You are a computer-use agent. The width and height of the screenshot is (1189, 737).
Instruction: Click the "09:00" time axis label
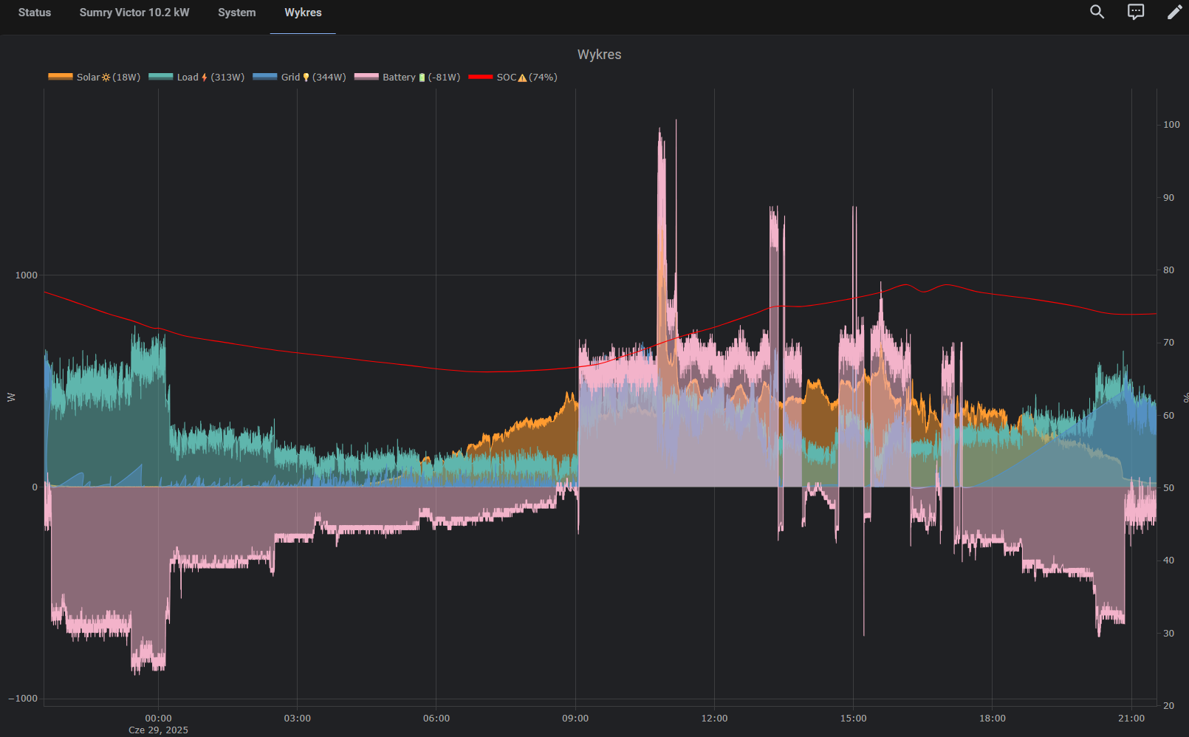[x=575, y=719]
